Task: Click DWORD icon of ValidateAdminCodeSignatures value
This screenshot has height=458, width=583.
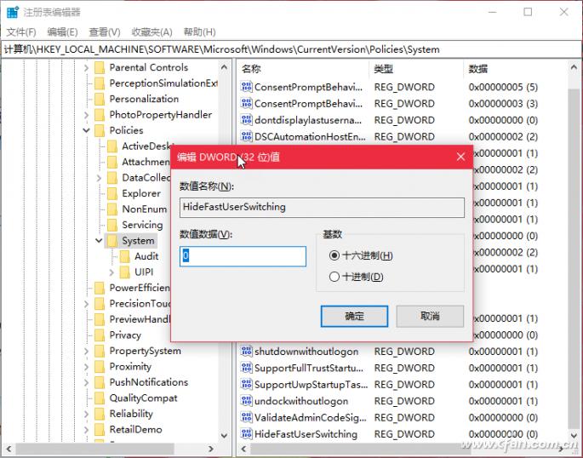Action: (247, 417)
